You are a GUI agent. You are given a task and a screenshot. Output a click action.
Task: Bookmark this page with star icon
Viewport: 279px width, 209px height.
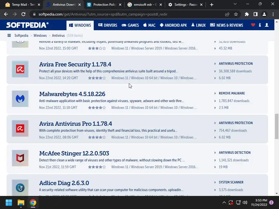point(236,14)
